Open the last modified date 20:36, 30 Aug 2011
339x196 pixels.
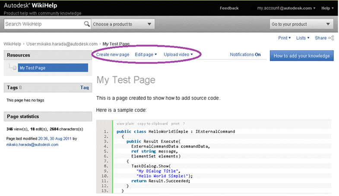[55, 139]
